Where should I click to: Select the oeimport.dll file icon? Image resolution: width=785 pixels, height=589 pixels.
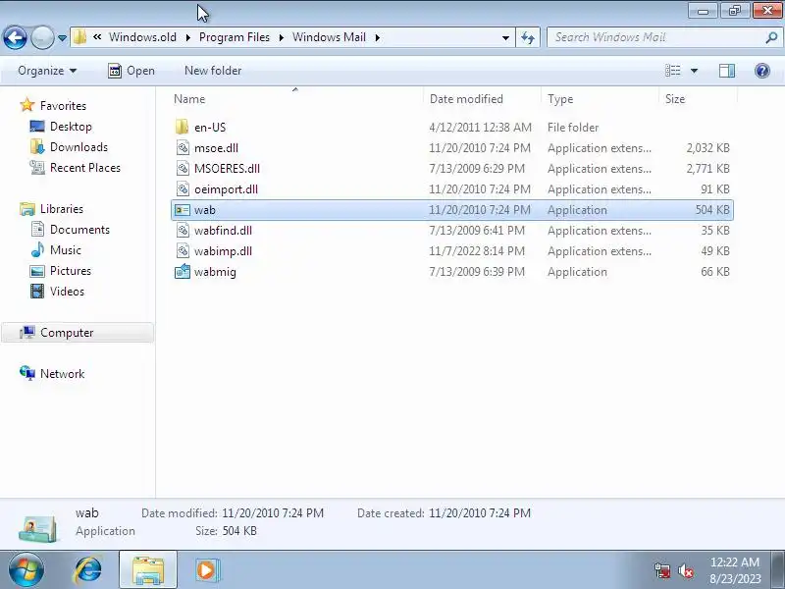(183, 188)
